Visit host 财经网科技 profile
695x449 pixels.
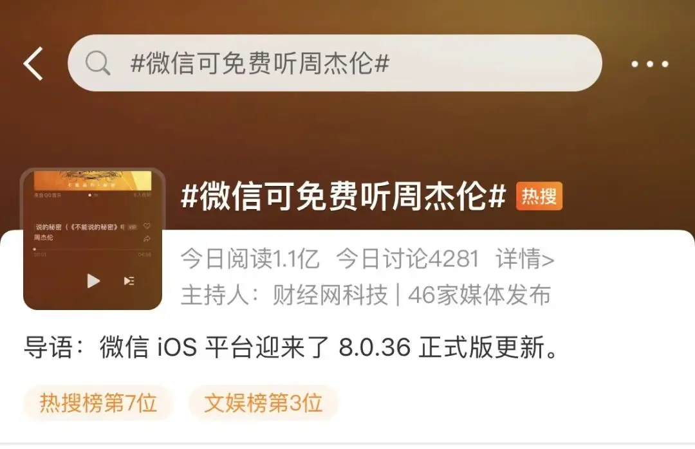pos(329,295)
